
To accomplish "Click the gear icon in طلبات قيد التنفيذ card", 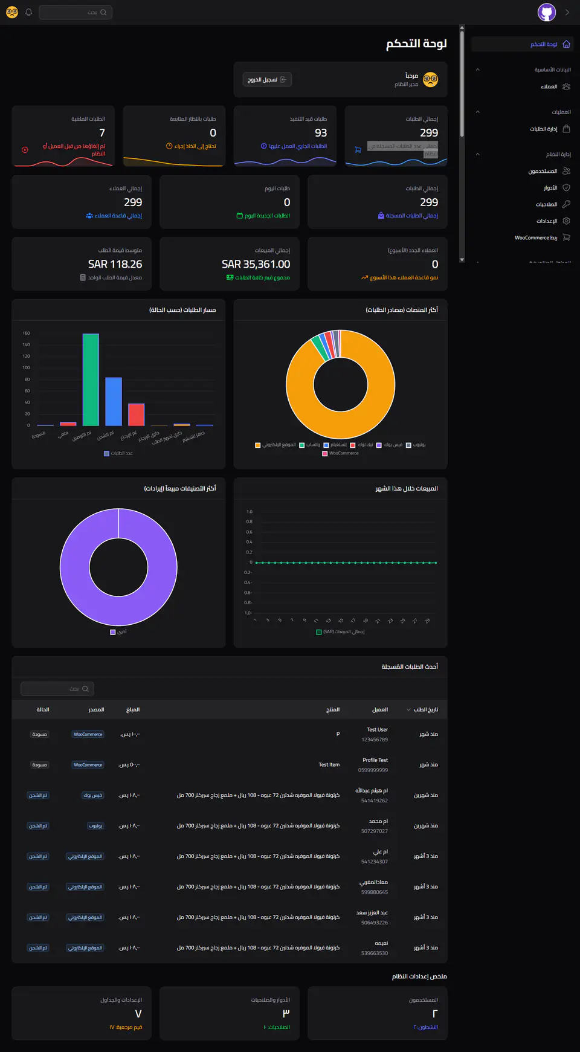I will click(x=263, y=146).
